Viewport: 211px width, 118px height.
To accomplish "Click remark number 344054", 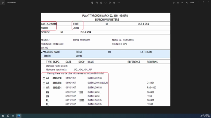I will 151,83.
